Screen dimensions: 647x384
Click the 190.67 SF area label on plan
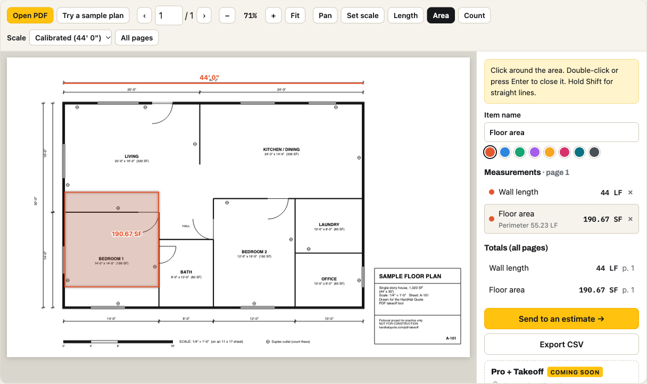click(x=127, y=234)
